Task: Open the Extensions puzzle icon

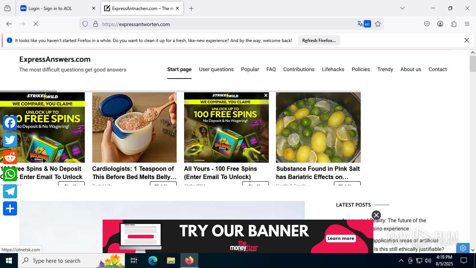Action: click(x=454, y=24)
